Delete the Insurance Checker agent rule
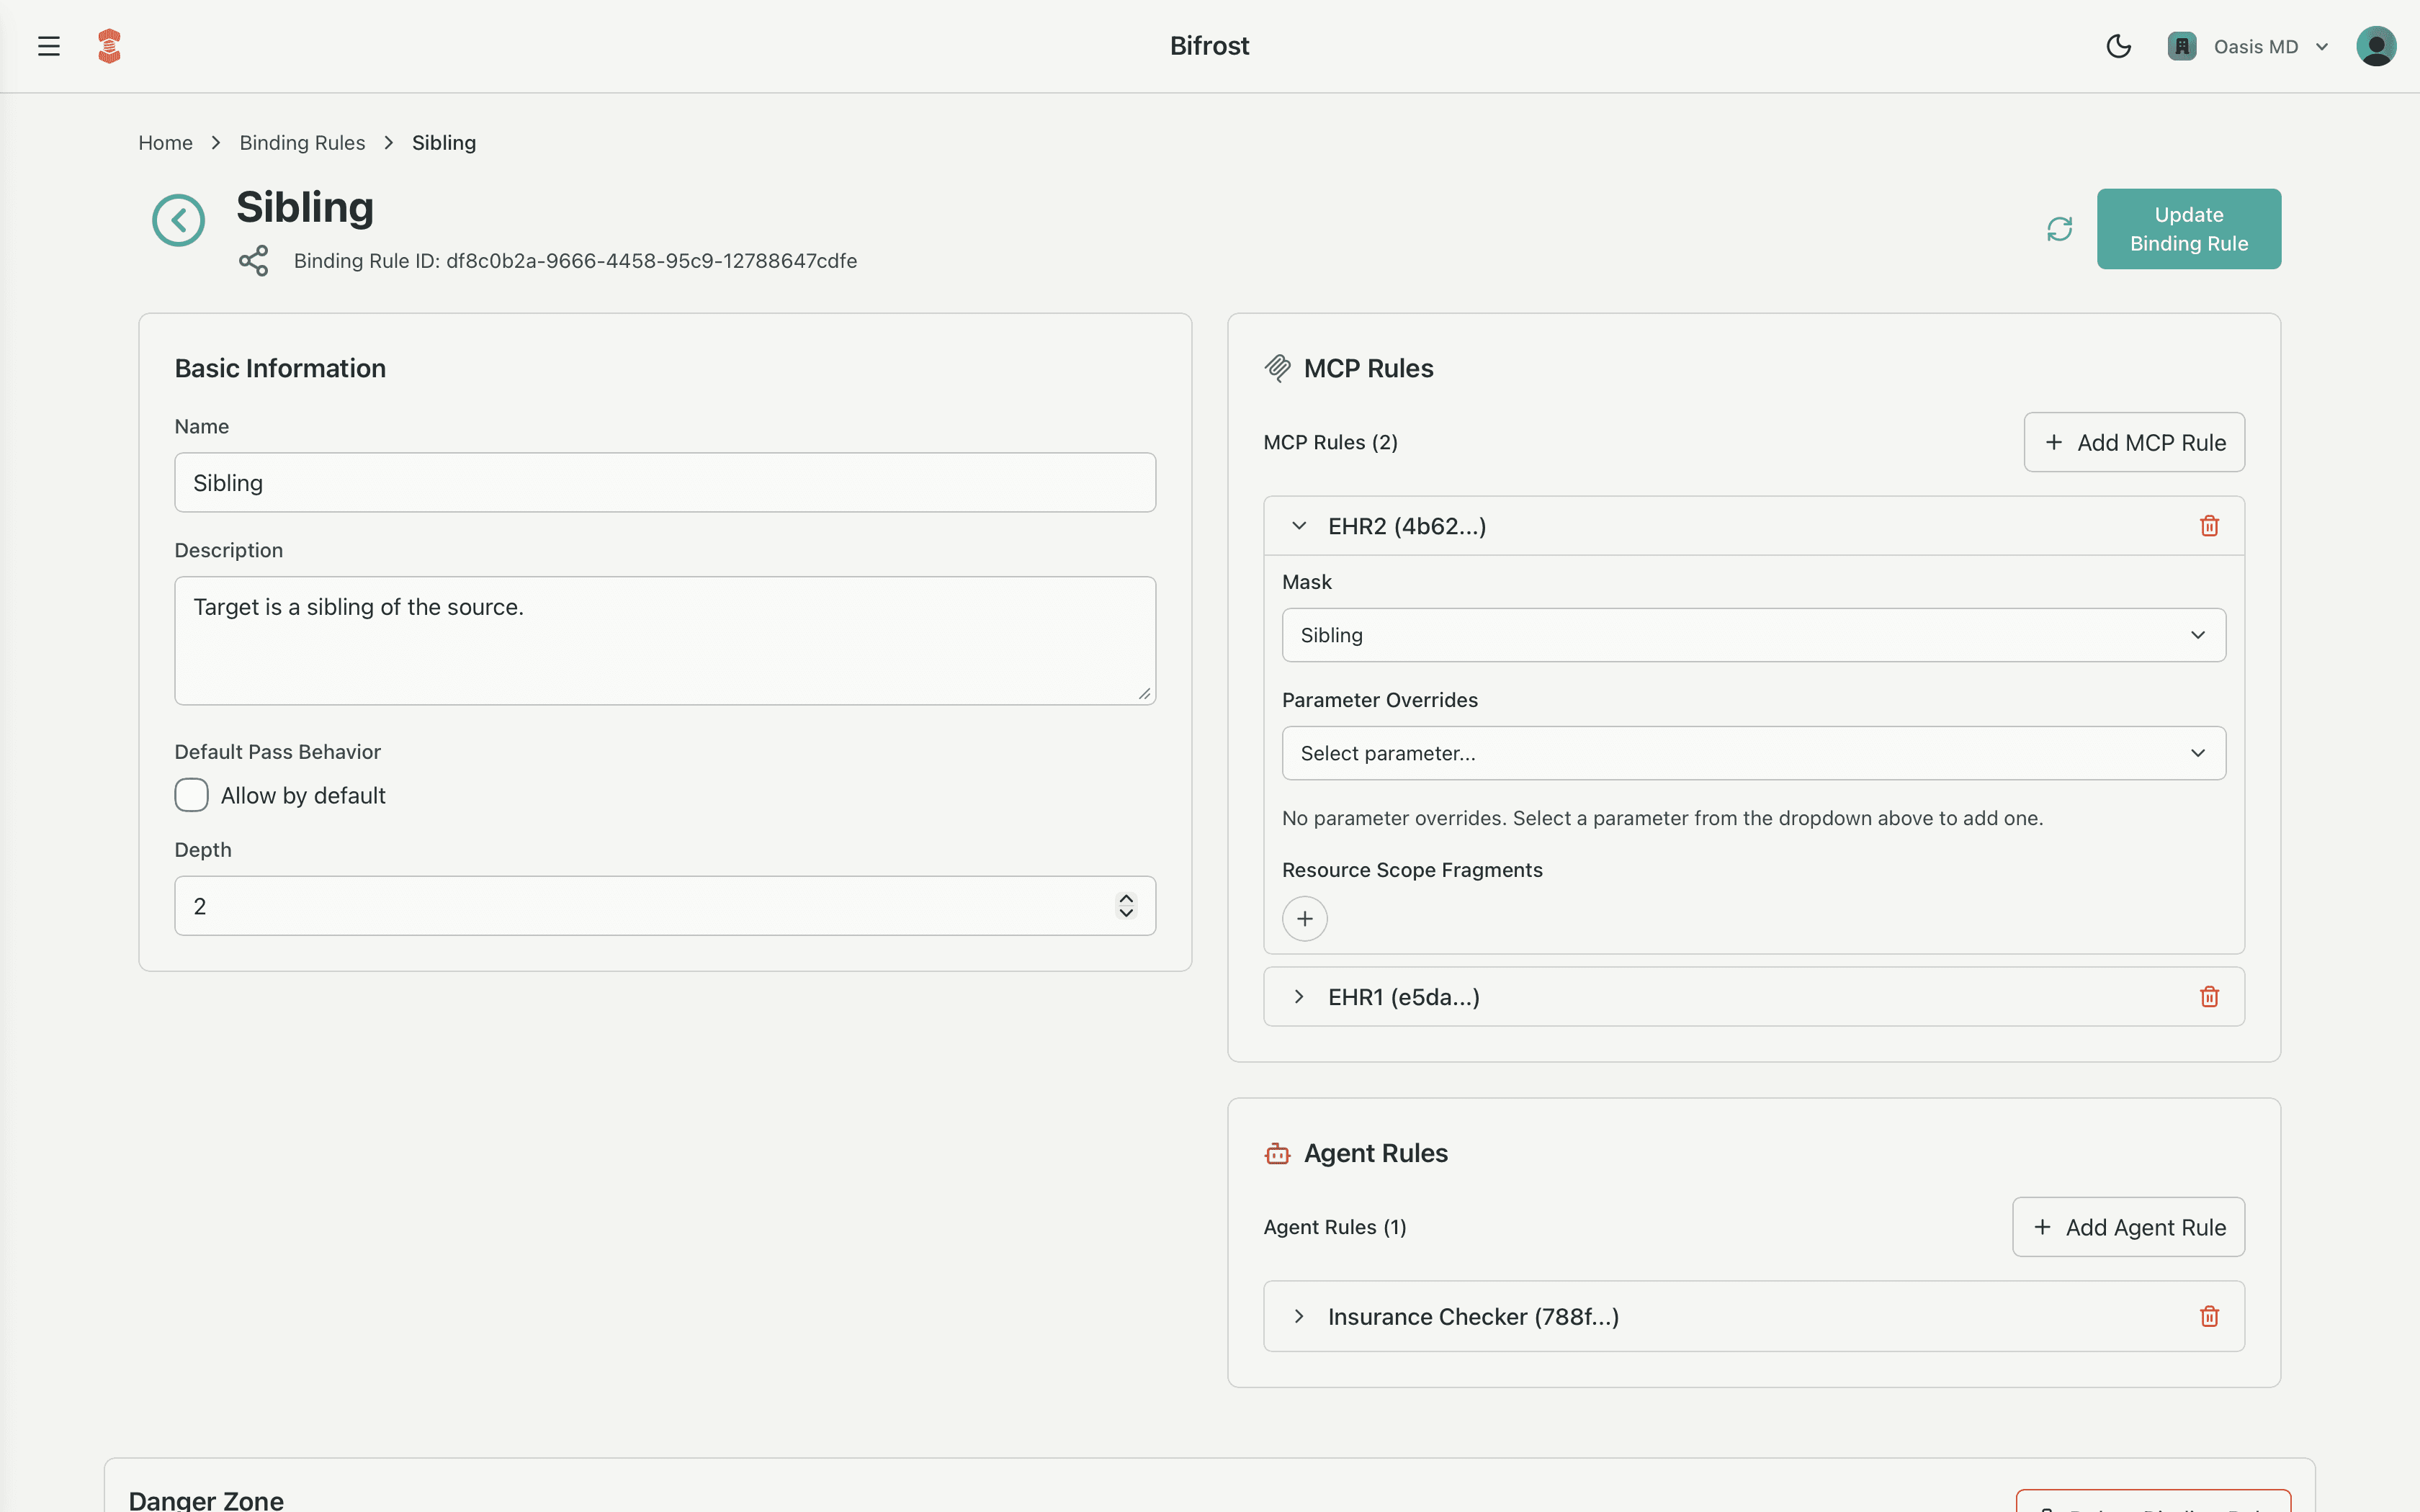 click(2210, 1316)
